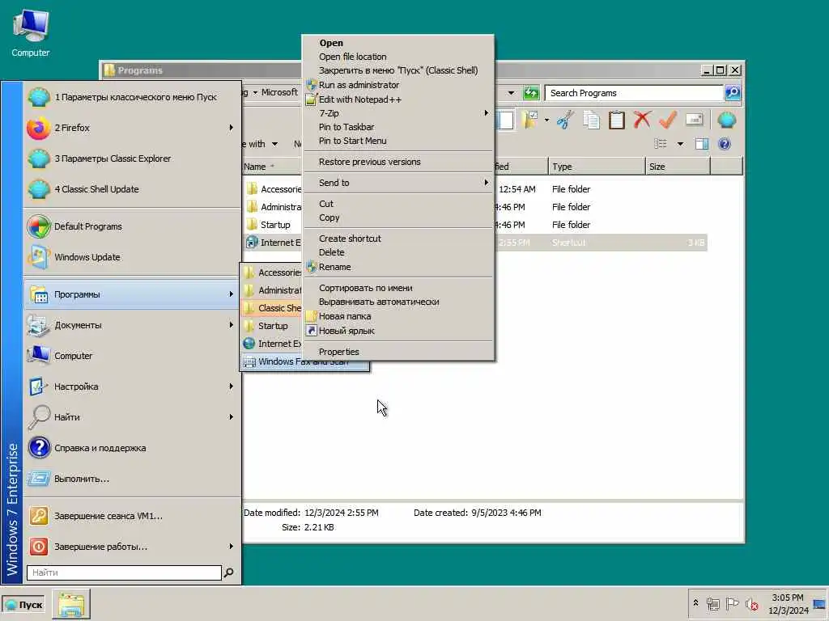Click Выполнить... run command item

[132, 479]
